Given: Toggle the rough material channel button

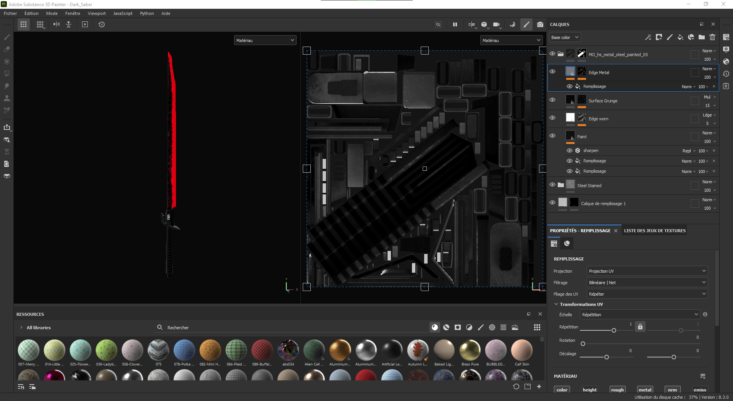Looking at the screenshot, I should point(617,390).
